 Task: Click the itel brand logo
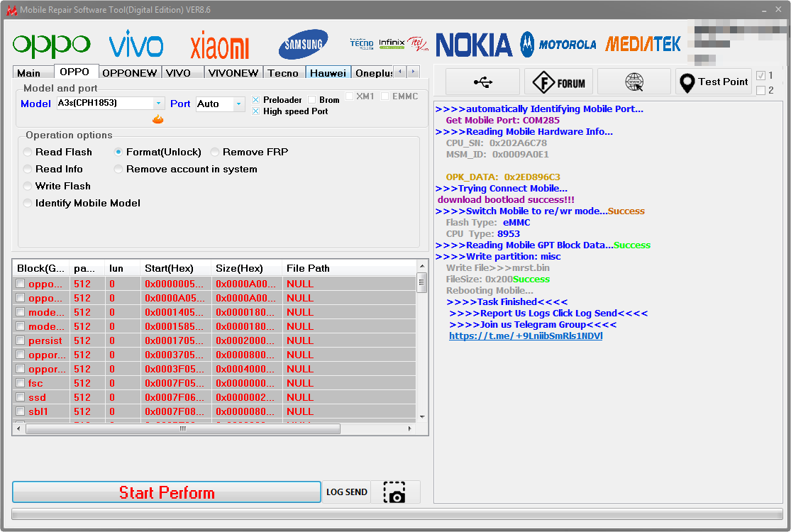click(418, 44)
